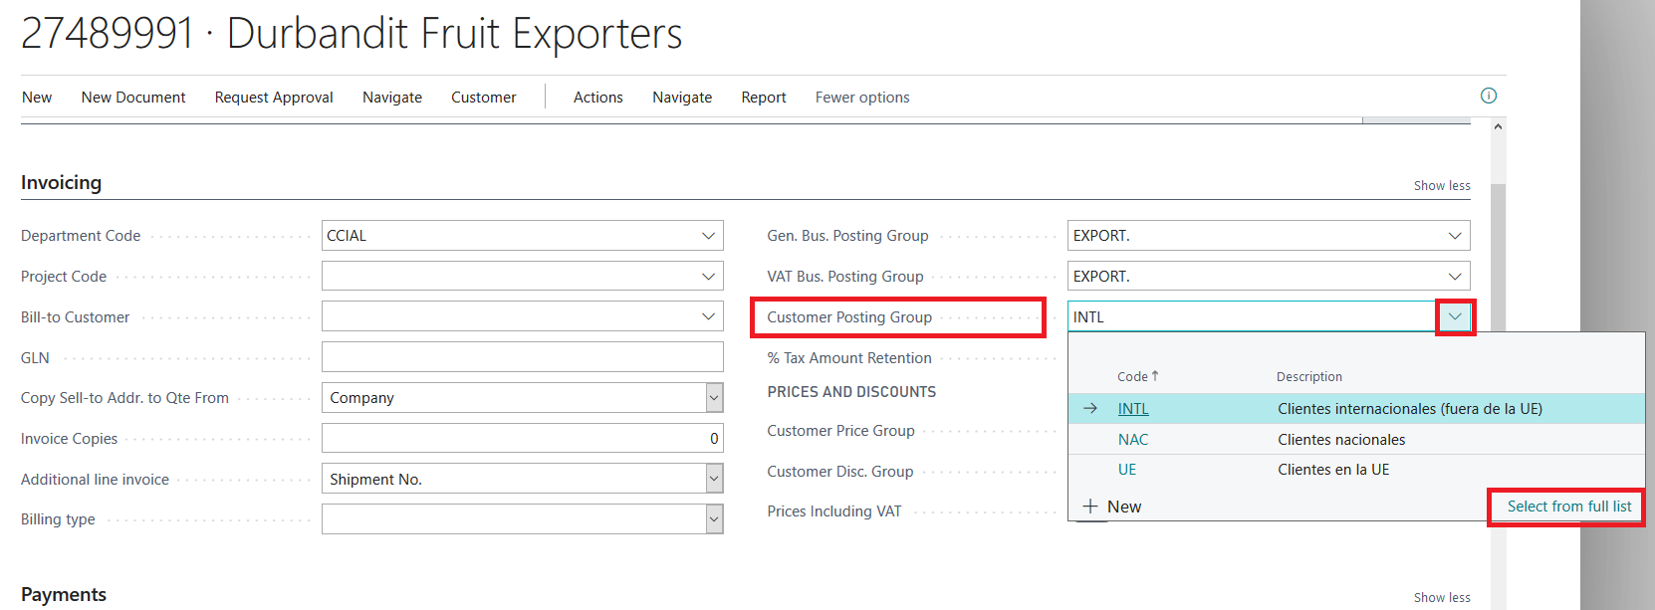1655x610 pixels.
Task: Click 'Clientes internacionales (fuera de la UE)' description
Action: coord(1410,409)
